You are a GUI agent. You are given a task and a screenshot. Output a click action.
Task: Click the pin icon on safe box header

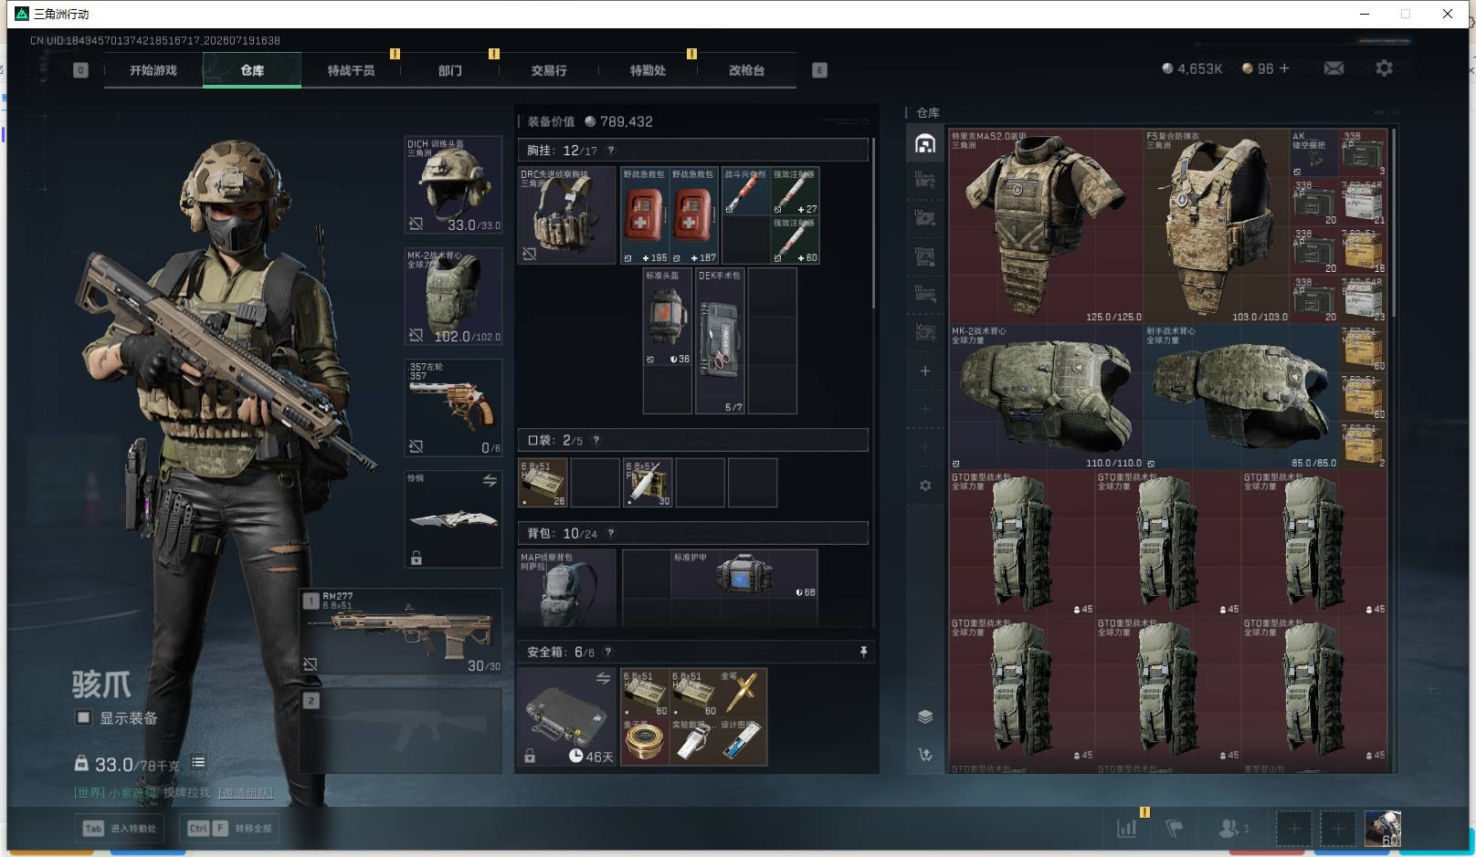pos(863,652)
